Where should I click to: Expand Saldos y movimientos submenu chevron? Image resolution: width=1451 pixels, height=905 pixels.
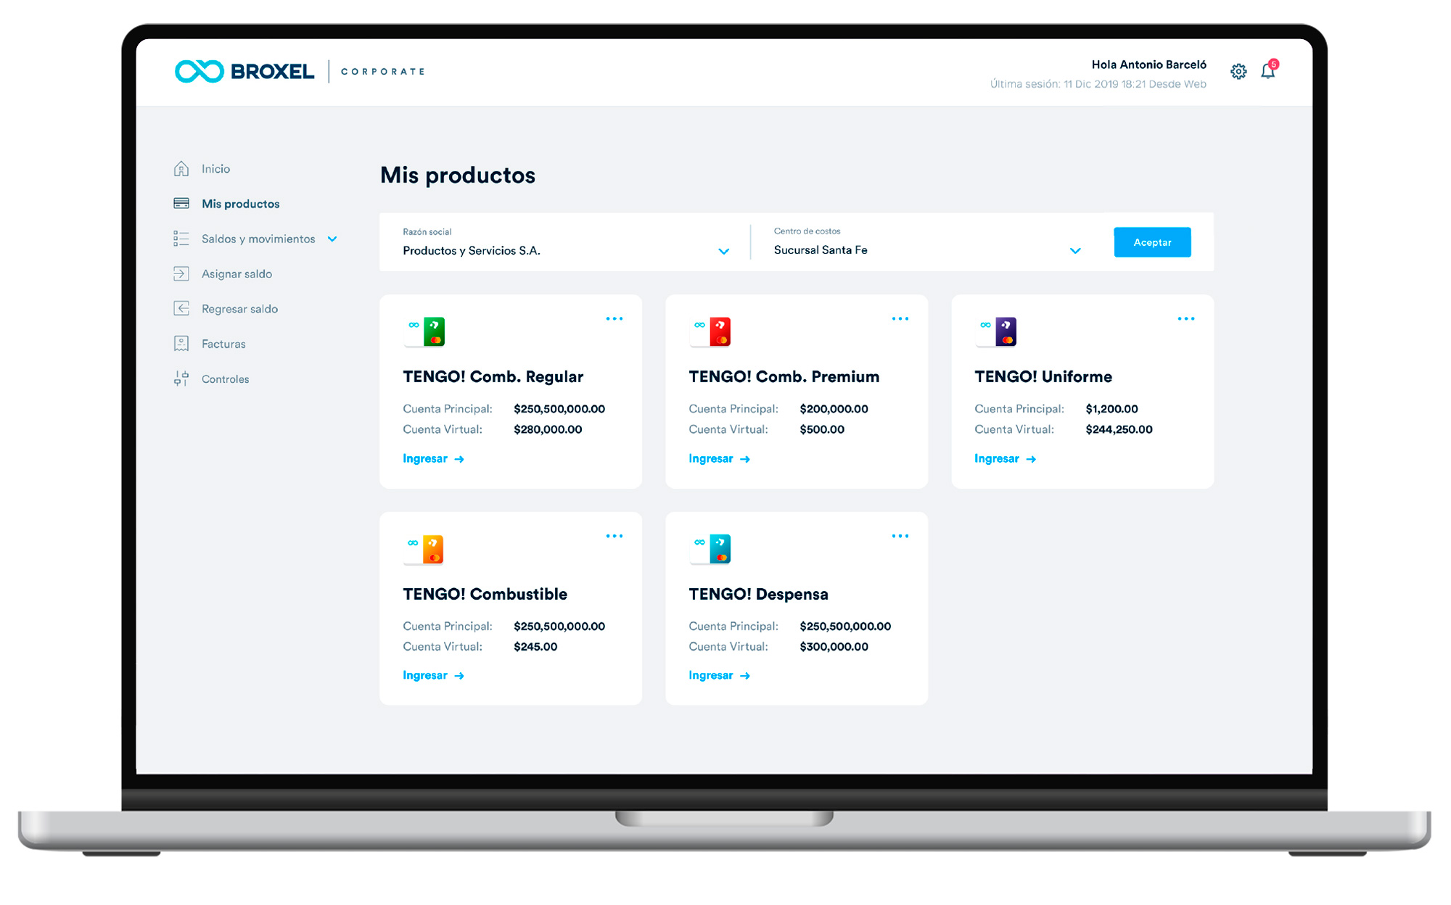(332, 239)
